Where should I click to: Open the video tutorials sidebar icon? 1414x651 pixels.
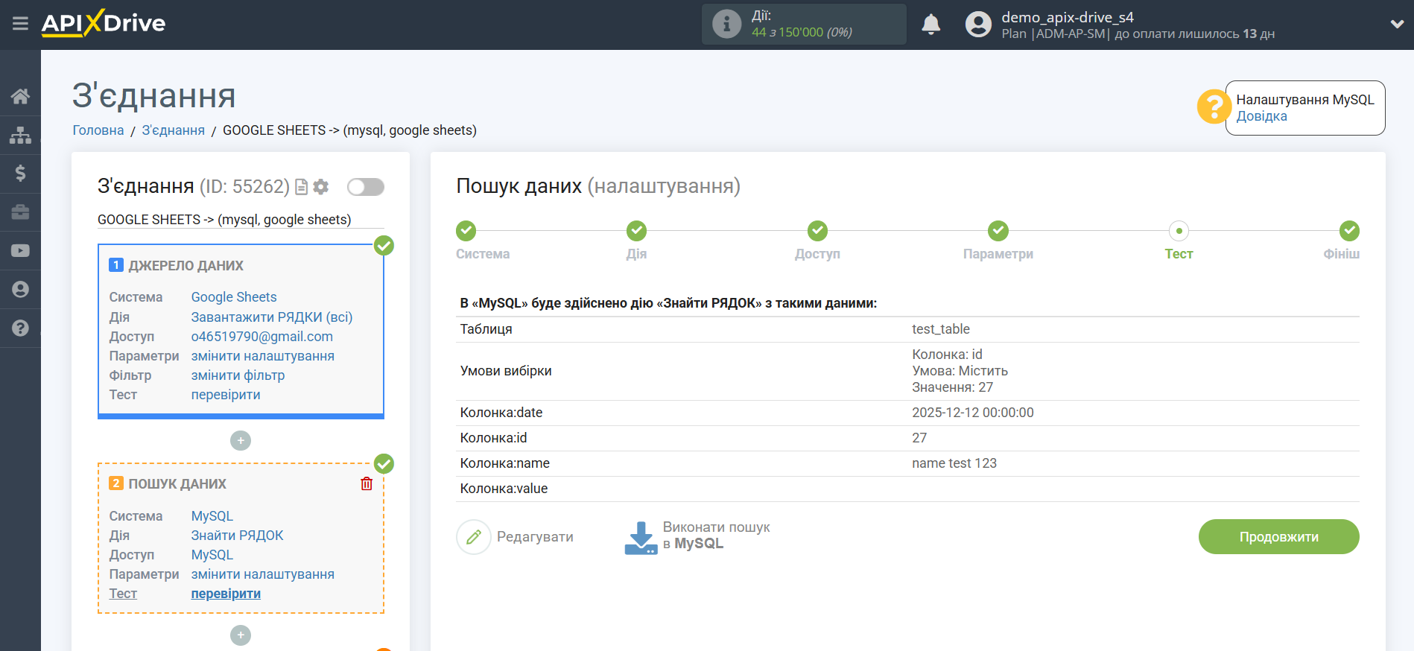click(20, 251)
